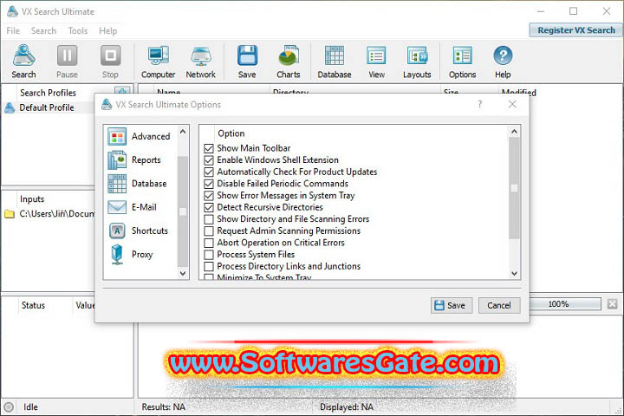Enable Show Directory and File Scanning Errors
The height and width of the screenshot is (416, 624).
(209, 219)
